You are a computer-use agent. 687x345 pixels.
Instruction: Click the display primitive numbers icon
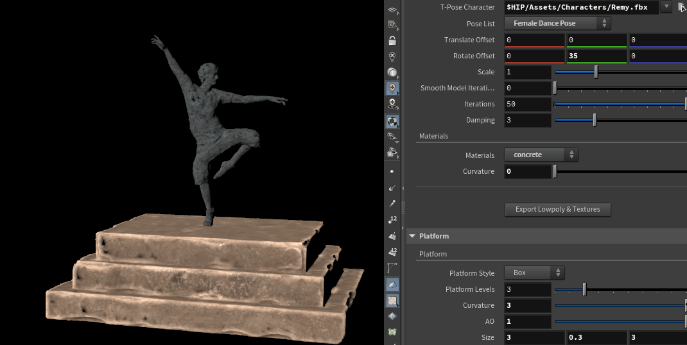tap(392, 251)
